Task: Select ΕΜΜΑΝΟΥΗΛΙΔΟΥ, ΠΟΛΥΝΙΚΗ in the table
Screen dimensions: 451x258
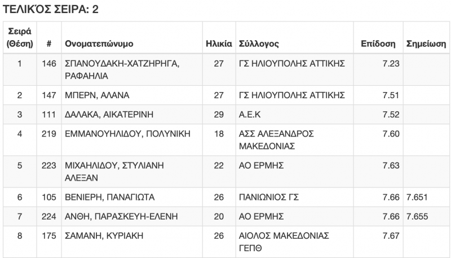Action: [x=128, y=134]
